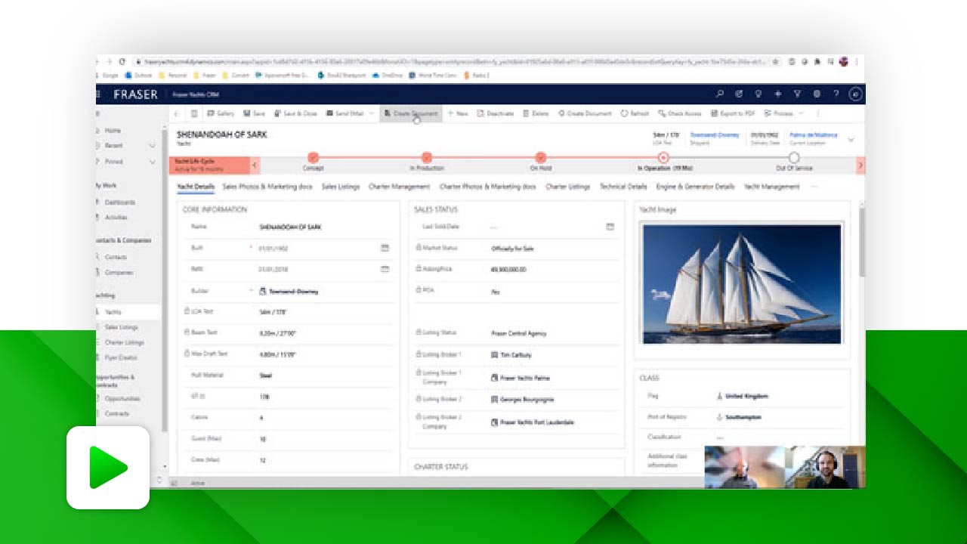
Task: Open the settings gear in header
Action: click(x=817, y=94)
